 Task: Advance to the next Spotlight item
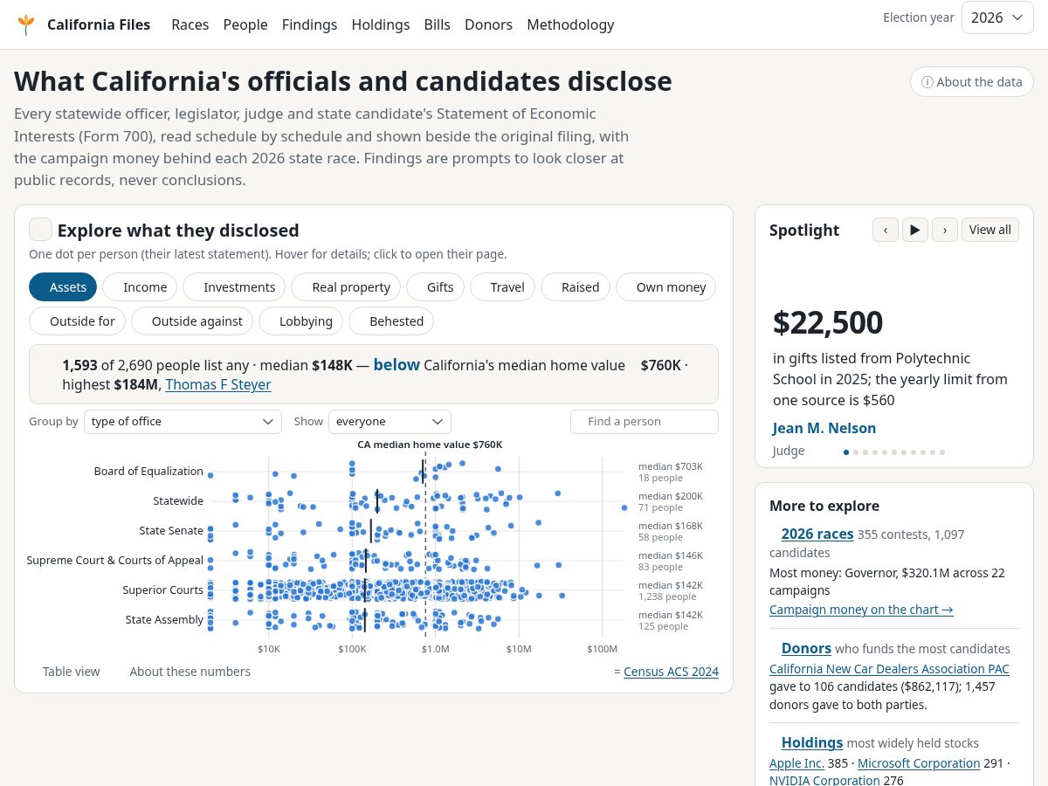(944, 230)
